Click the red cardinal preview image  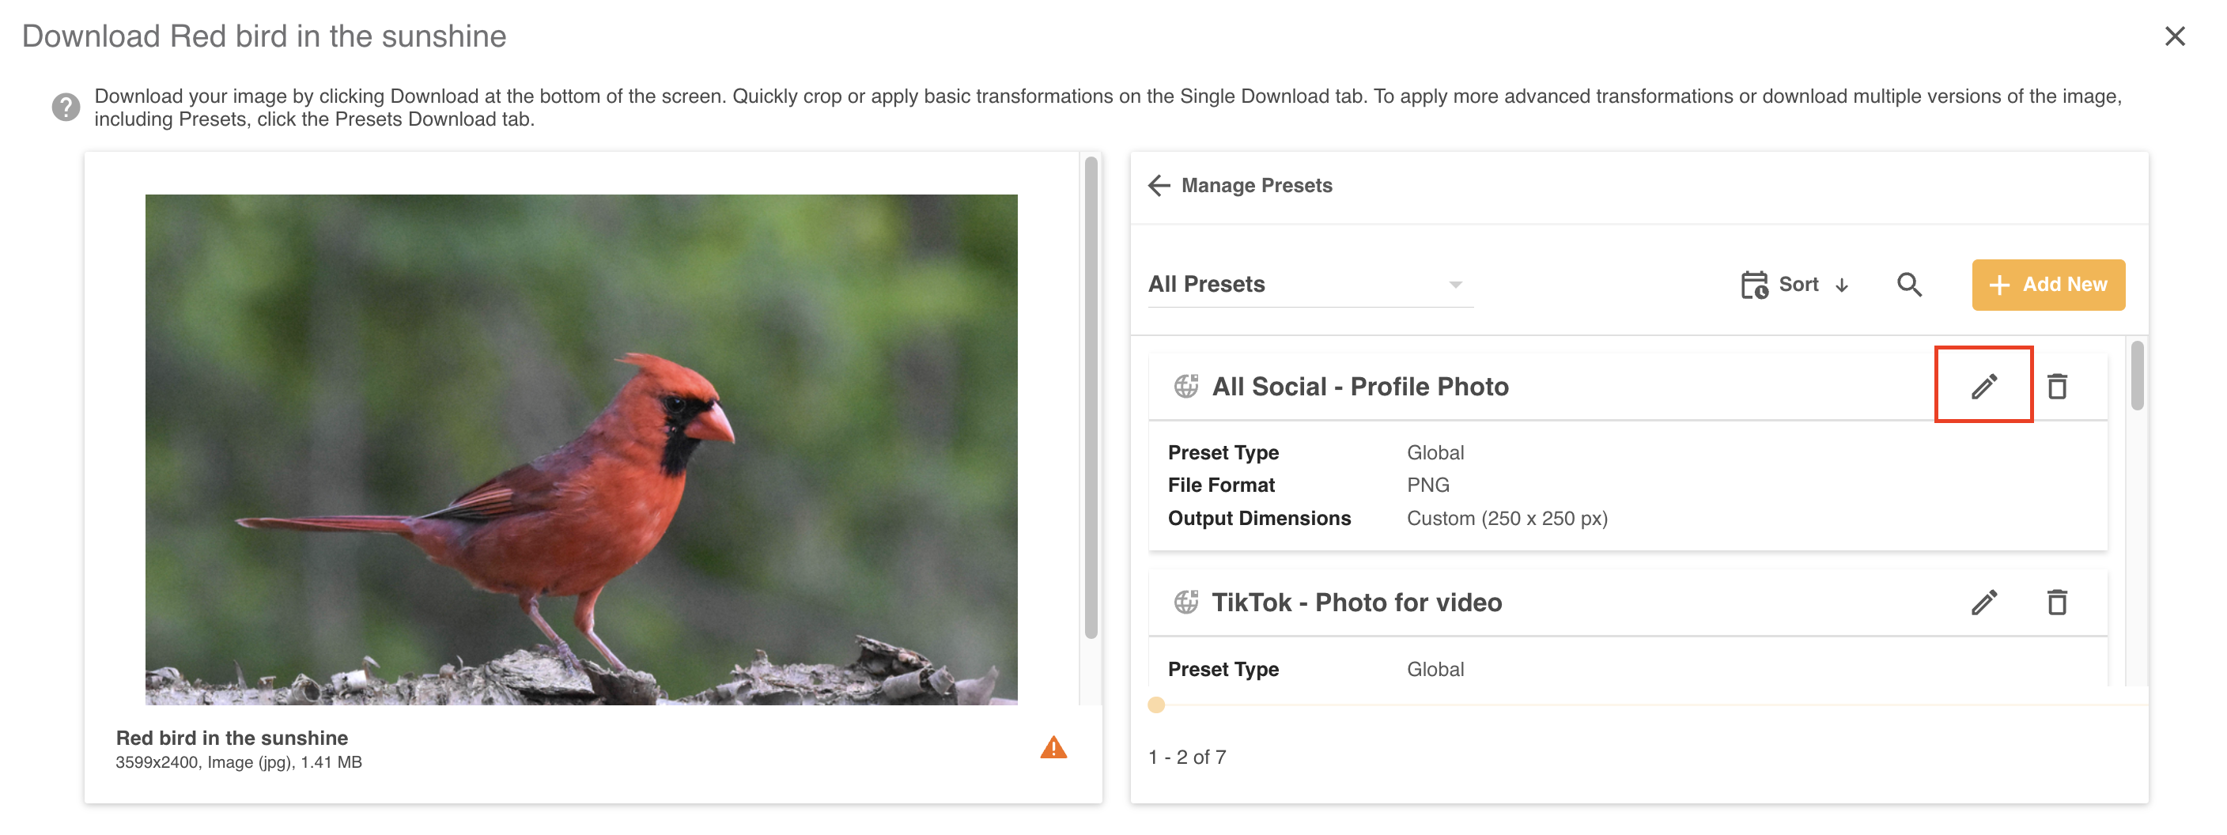(x=581, y=449)
